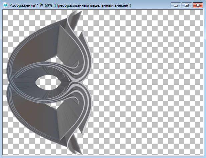Minimize the Изображение4 image window
This screenshot has width=206, height=158.
point(176,5)
